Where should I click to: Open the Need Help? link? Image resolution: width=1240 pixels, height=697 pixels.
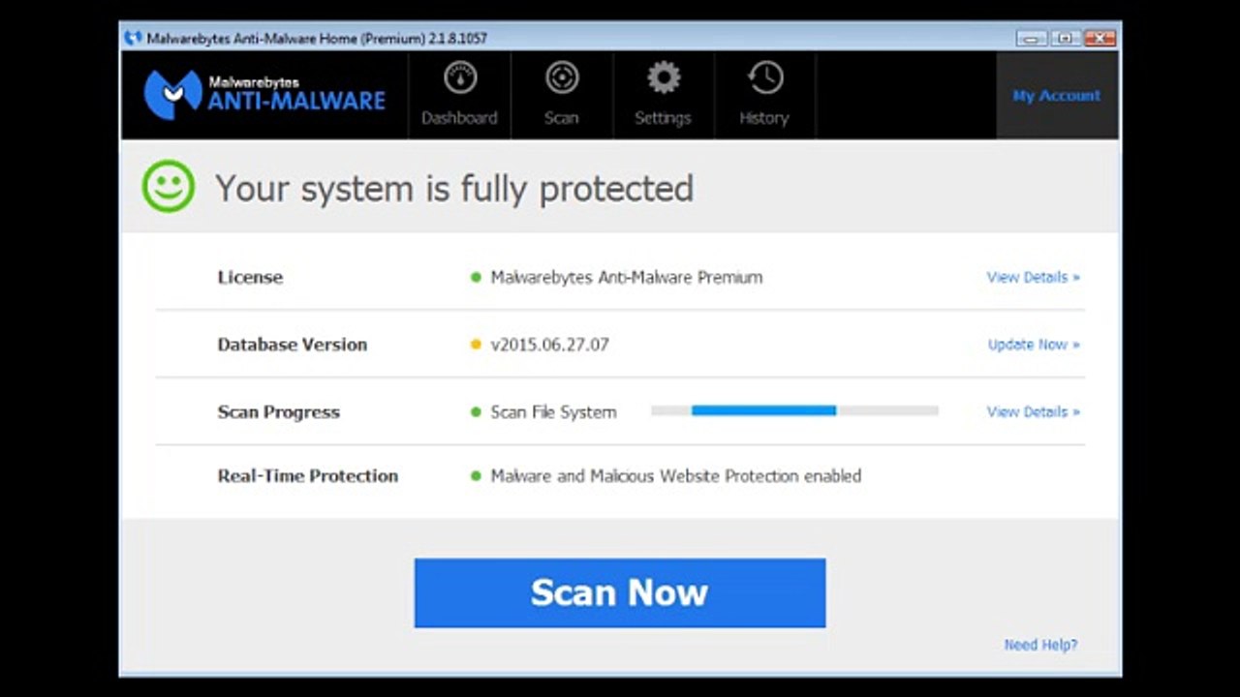pyautogui.click(x=1041, y=645)
